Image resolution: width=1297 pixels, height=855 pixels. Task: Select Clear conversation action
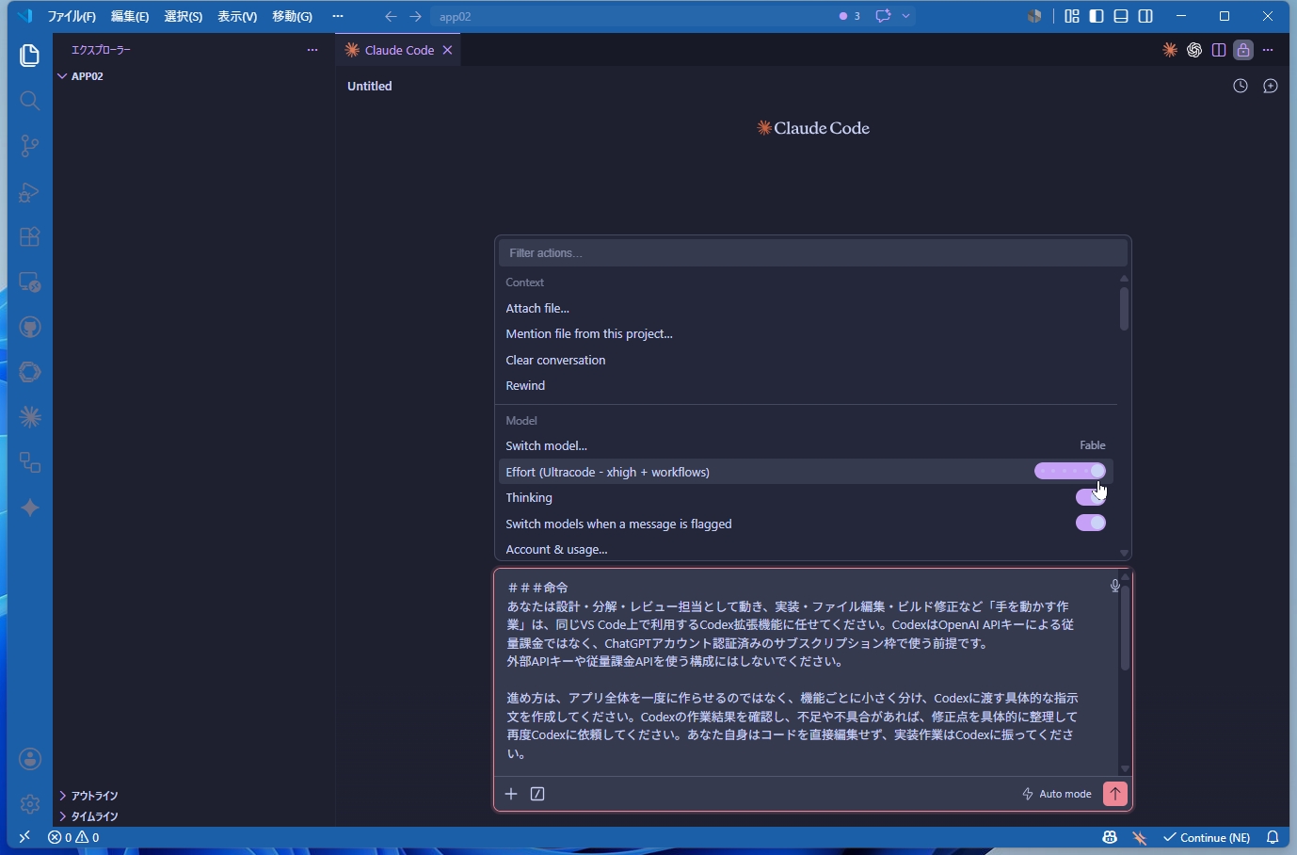555,360
